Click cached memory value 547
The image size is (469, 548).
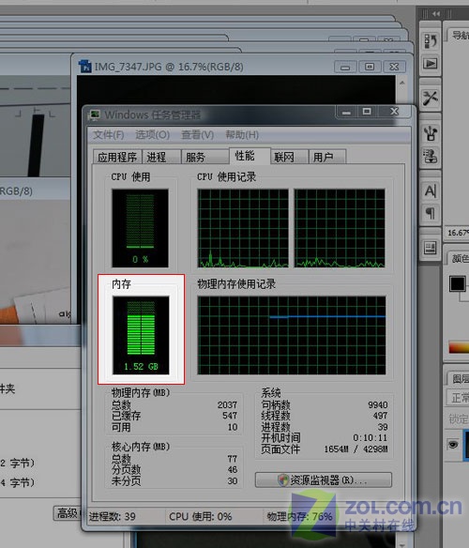pyautogui.click(x=230, y=416)
